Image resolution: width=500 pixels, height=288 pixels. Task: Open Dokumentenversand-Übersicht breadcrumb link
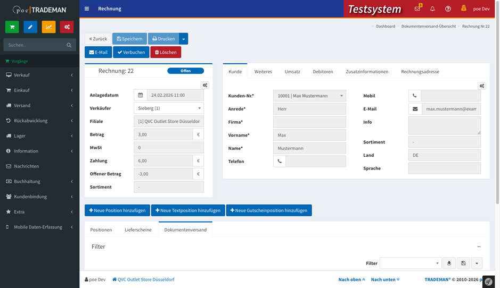coord(429,27)
